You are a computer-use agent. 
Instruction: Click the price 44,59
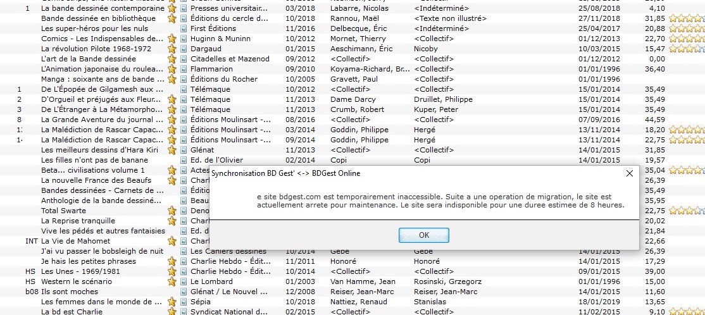click(x=654, y=120)
